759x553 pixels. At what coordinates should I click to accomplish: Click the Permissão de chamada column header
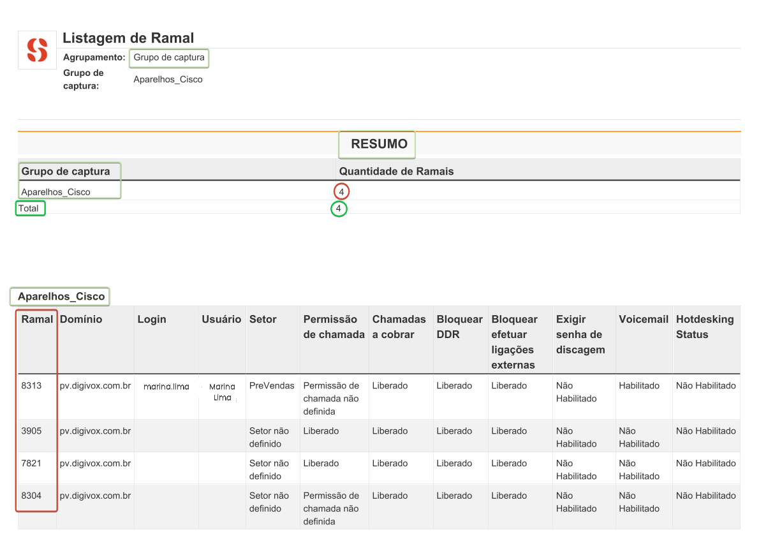click(332, 327)
